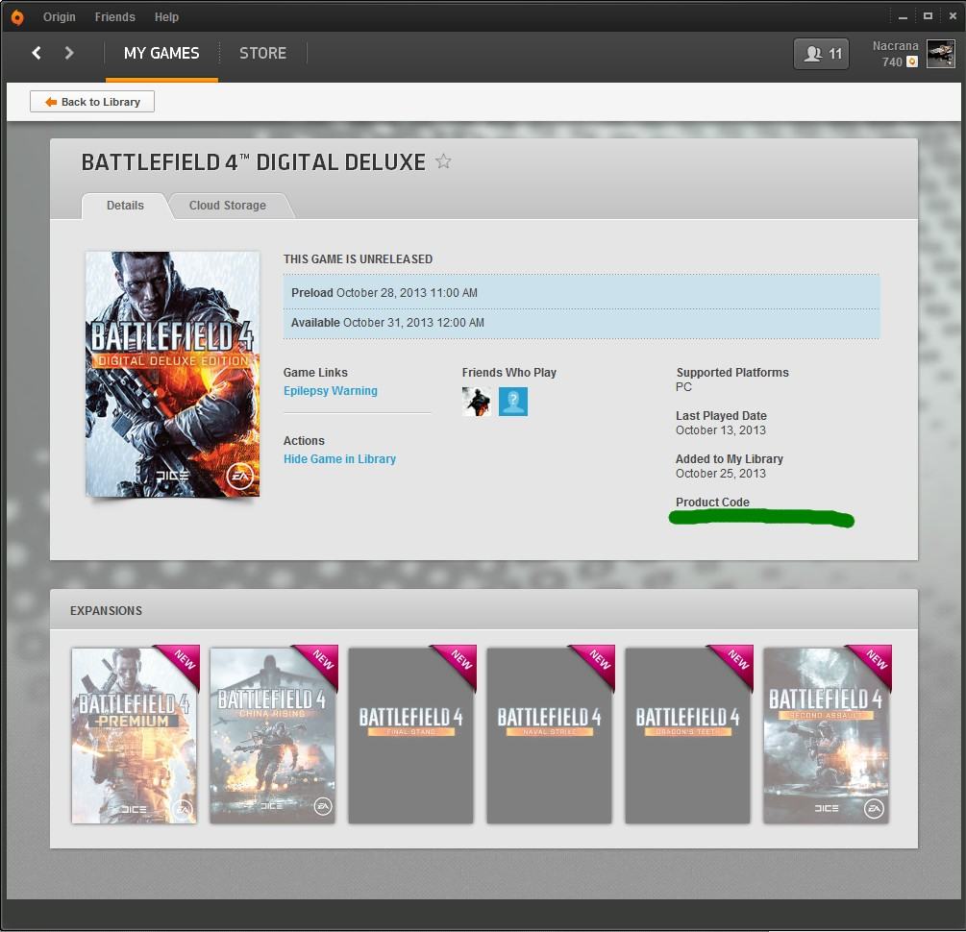
Task: Go forward with the right arrow
Action: (69, 53)
